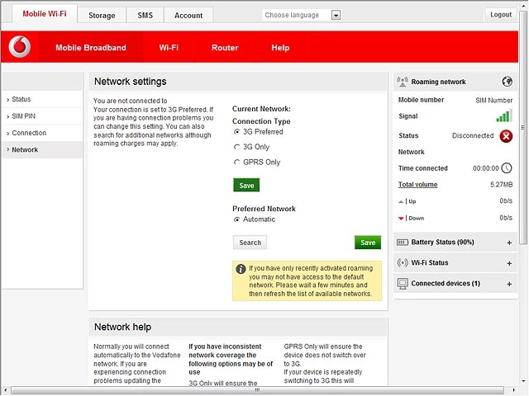Click the roaming network antenna icon
The height and width of the screenshot is (396, 529).
tap(403, 82)
